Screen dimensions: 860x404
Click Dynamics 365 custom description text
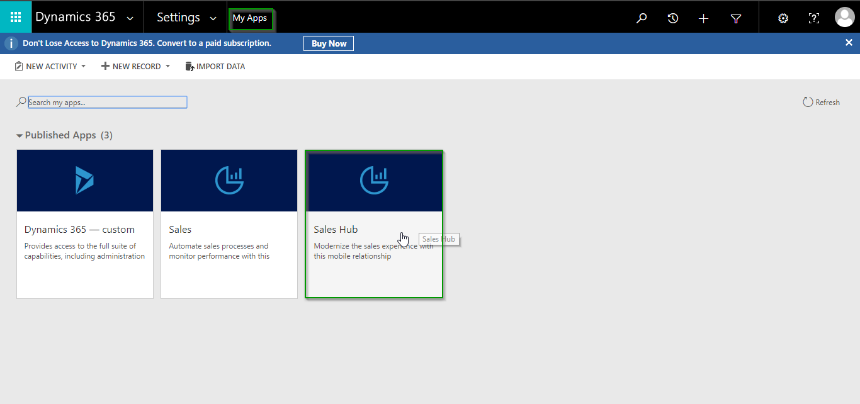[x=84, y=251]
